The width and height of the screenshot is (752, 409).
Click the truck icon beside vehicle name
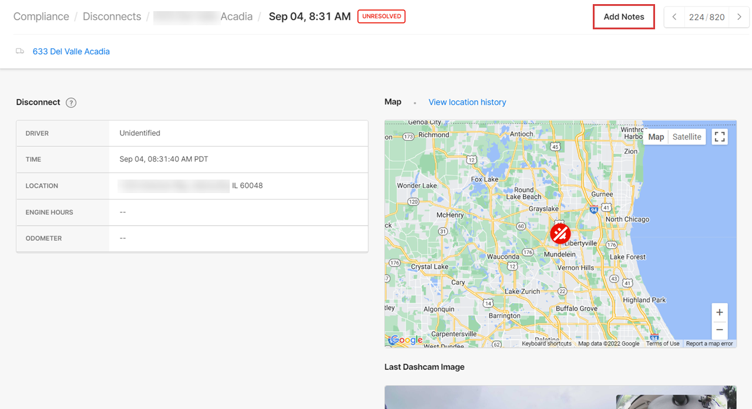20,52
